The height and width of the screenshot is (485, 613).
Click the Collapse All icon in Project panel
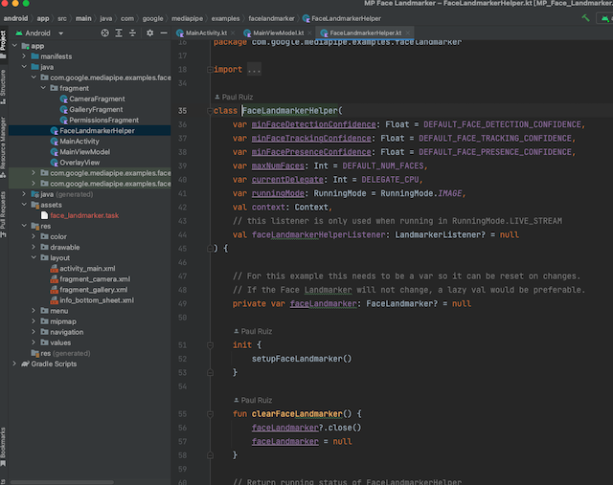click(x=130, y=33)
